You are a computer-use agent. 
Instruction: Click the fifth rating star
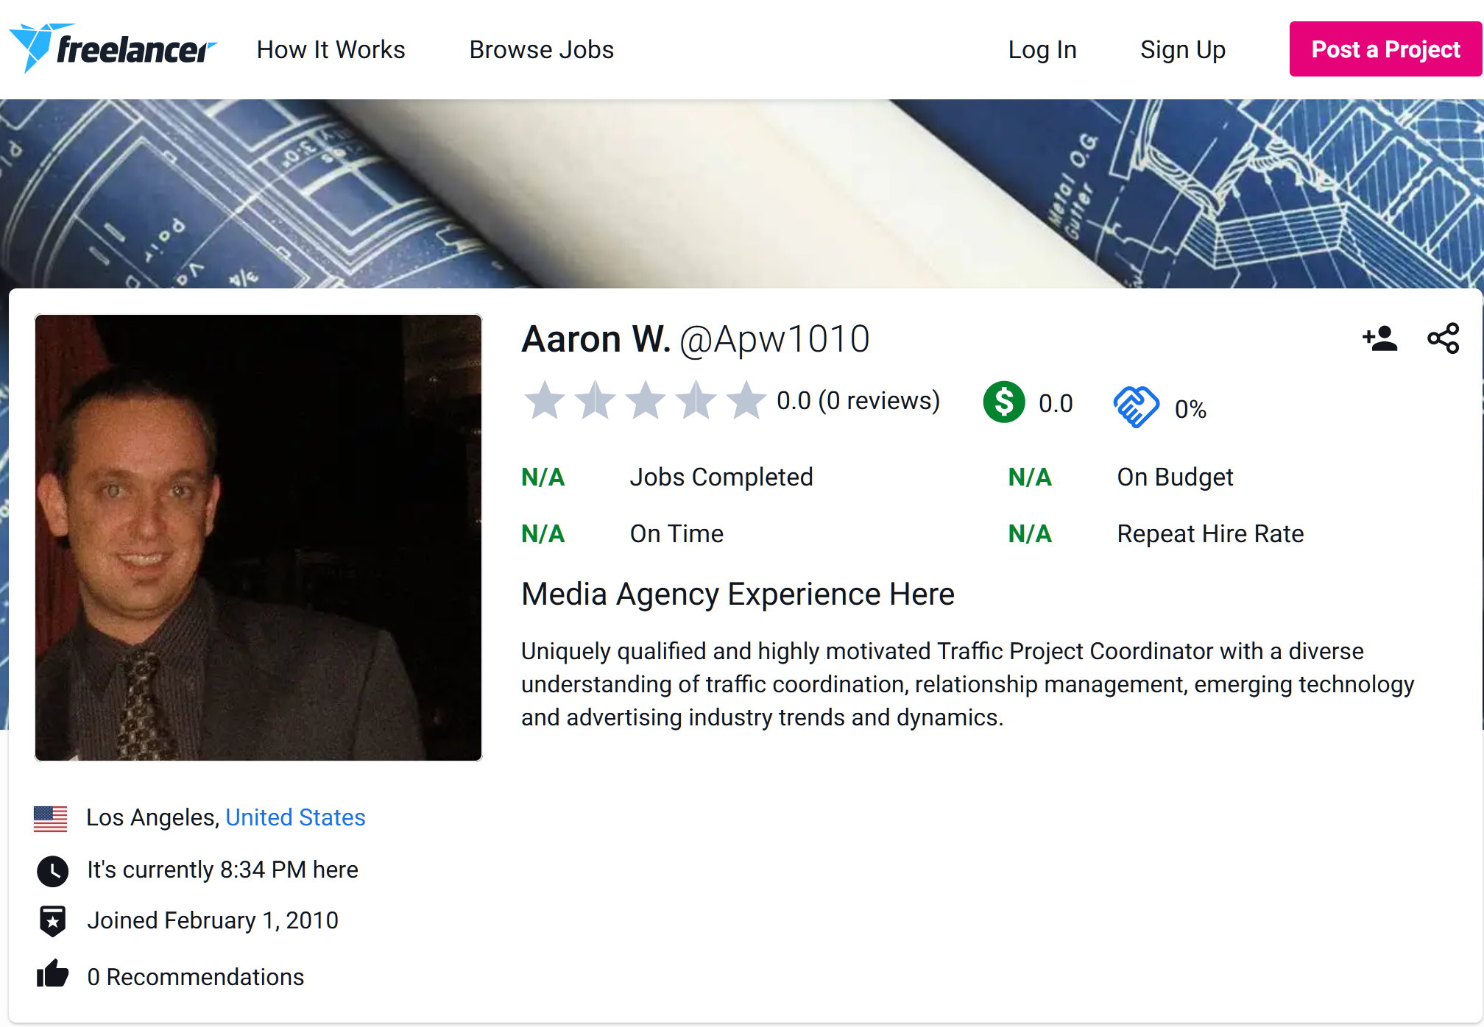click(x=746, y=401)
